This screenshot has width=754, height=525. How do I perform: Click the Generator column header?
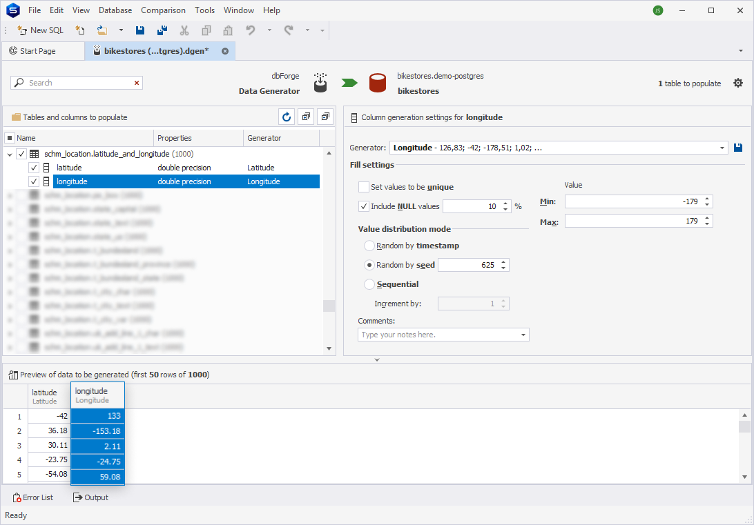281,138
